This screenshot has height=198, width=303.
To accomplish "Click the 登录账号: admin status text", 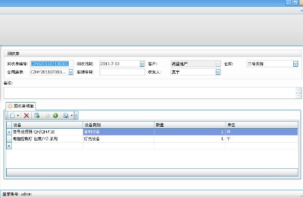I will point(17,194).
